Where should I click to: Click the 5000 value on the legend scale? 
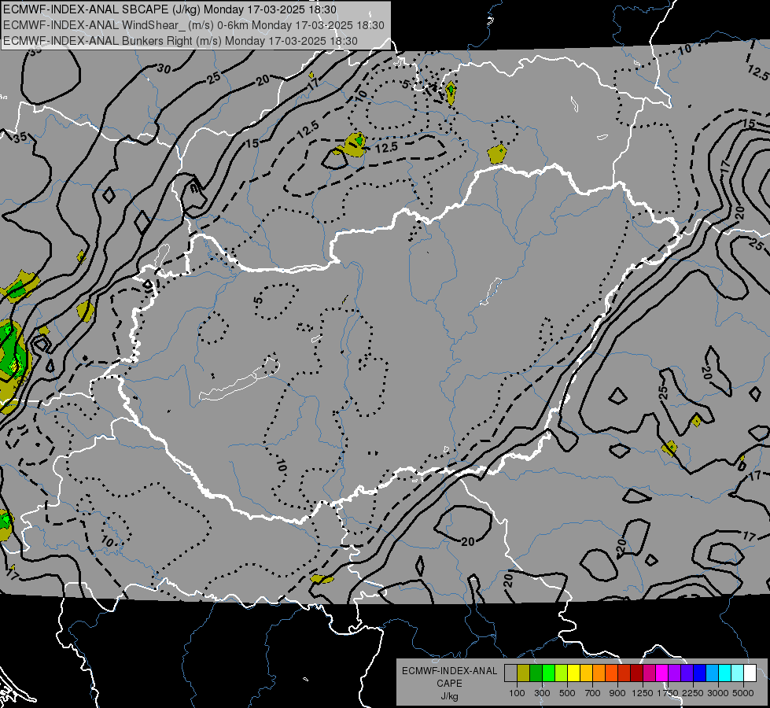click(x=743, y=693)
